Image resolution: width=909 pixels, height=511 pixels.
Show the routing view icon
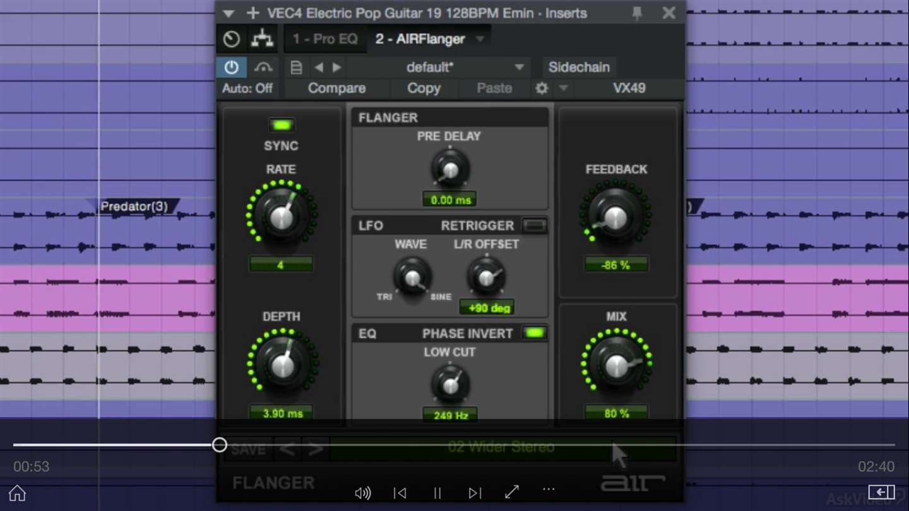(x=263, y=40)
